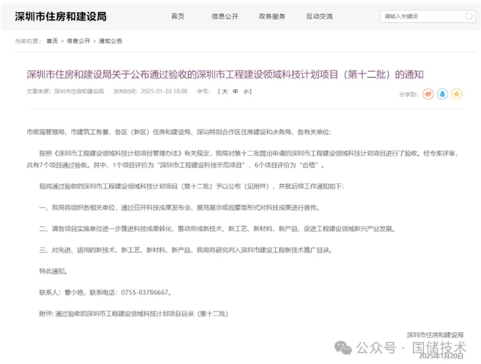Click the 特此通知 line
The image size is (481, 364).
[x=53, y=271]
